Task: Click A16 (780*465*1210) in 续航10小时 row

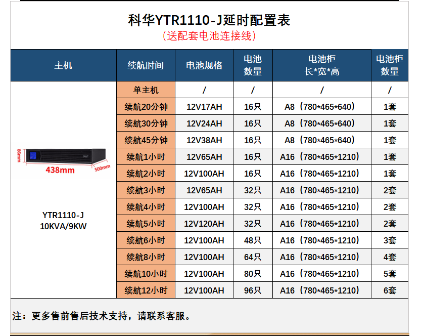Action: click(x=322, y=274)
